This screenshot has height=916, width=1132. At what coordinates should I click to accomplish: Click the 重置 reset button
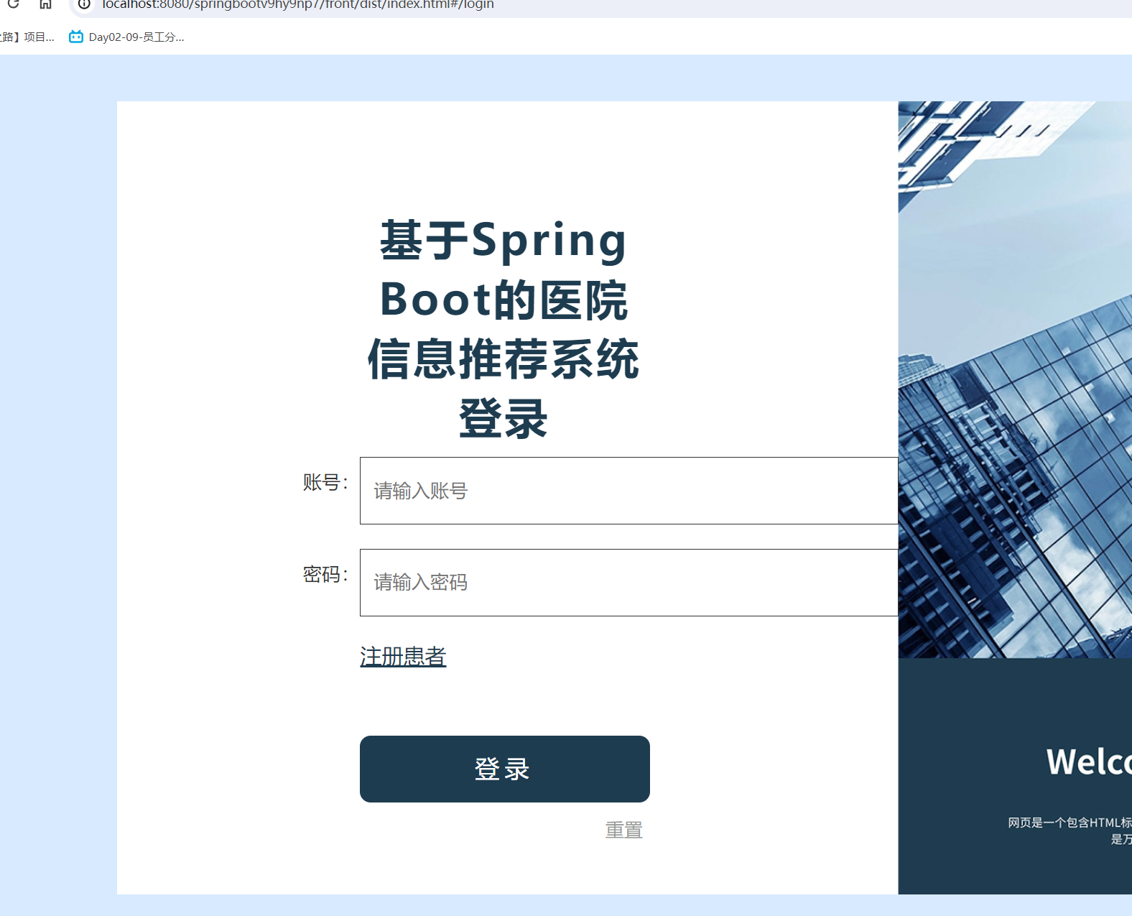pos(623,831)
